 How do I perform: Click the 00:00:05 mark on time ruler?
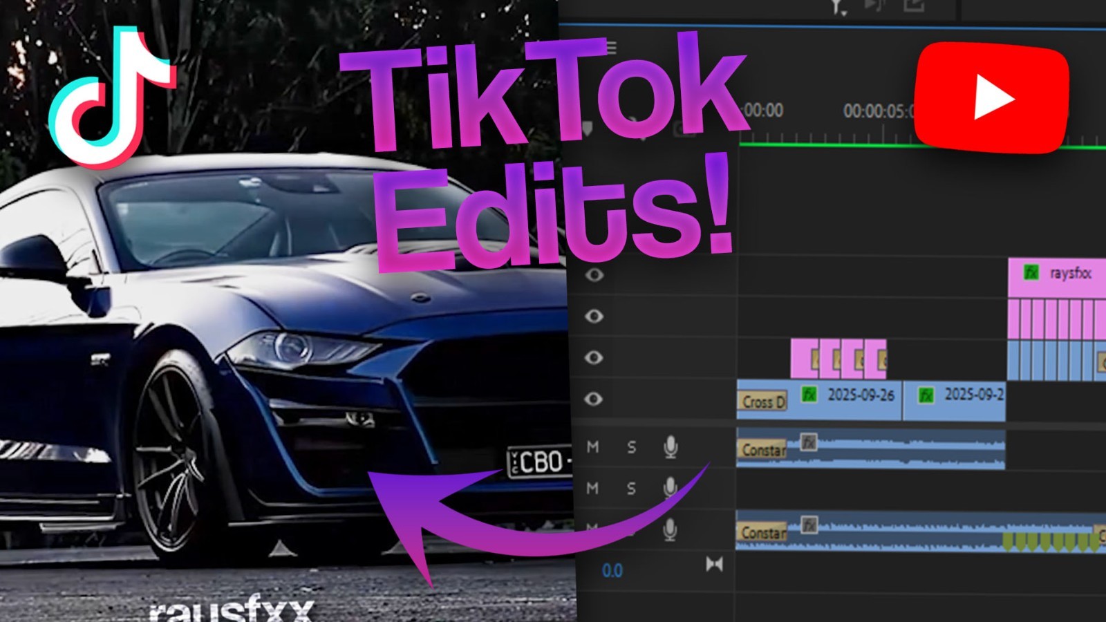click(878, 111)
